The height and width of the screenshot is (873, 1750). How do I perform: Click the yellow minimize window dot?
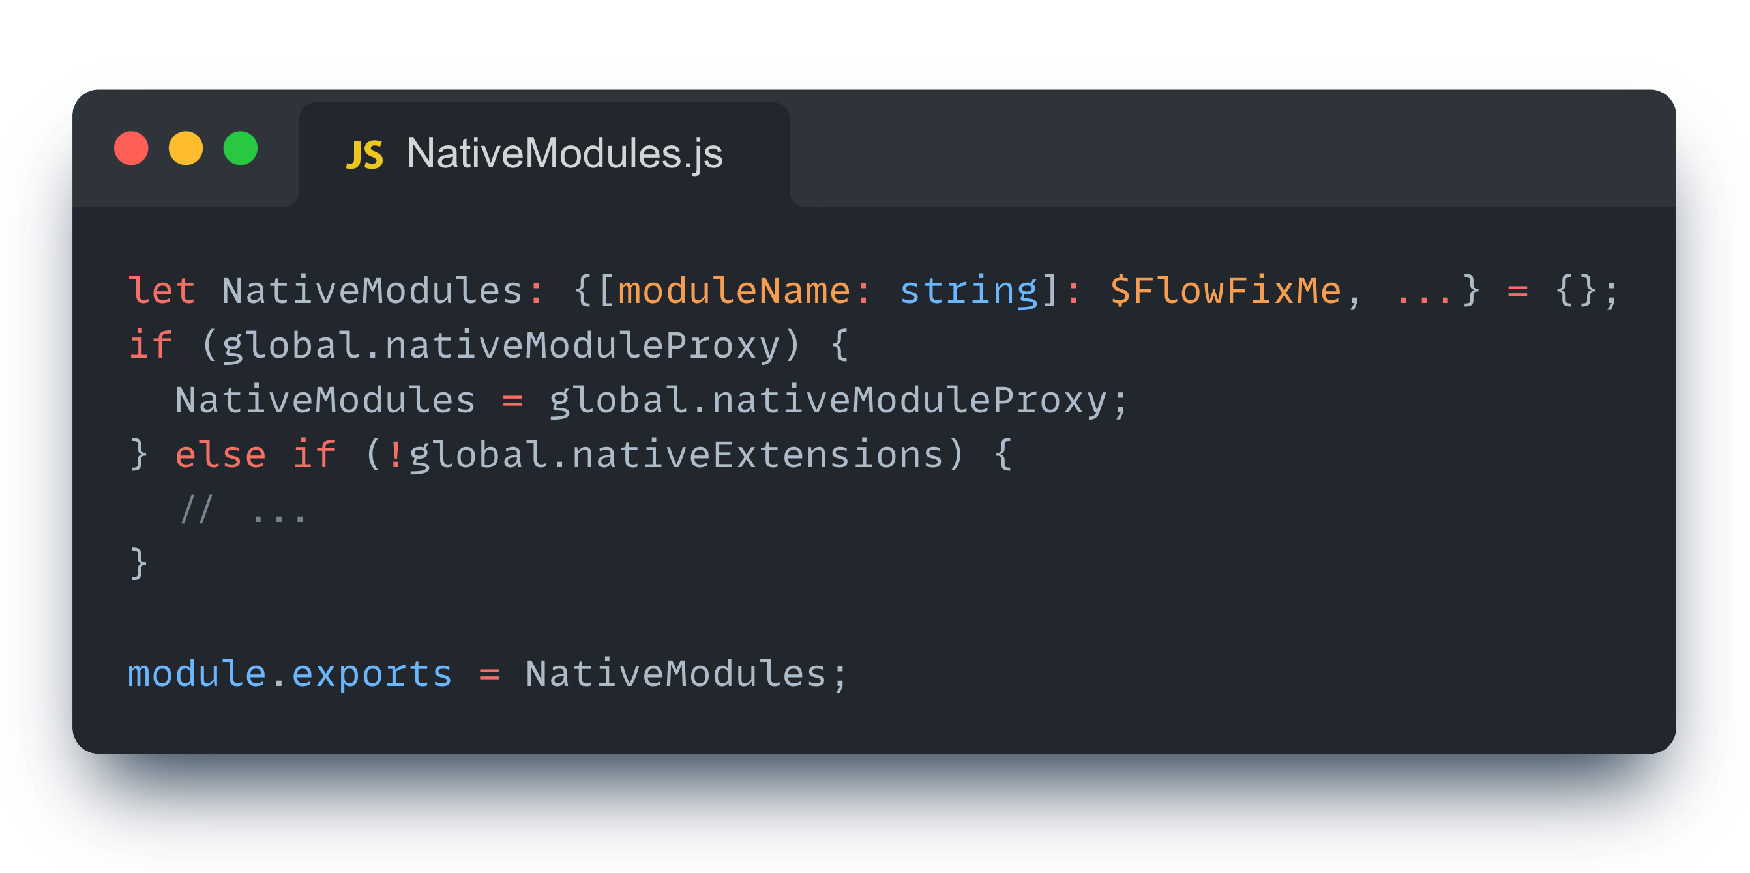tap(185, 149)
